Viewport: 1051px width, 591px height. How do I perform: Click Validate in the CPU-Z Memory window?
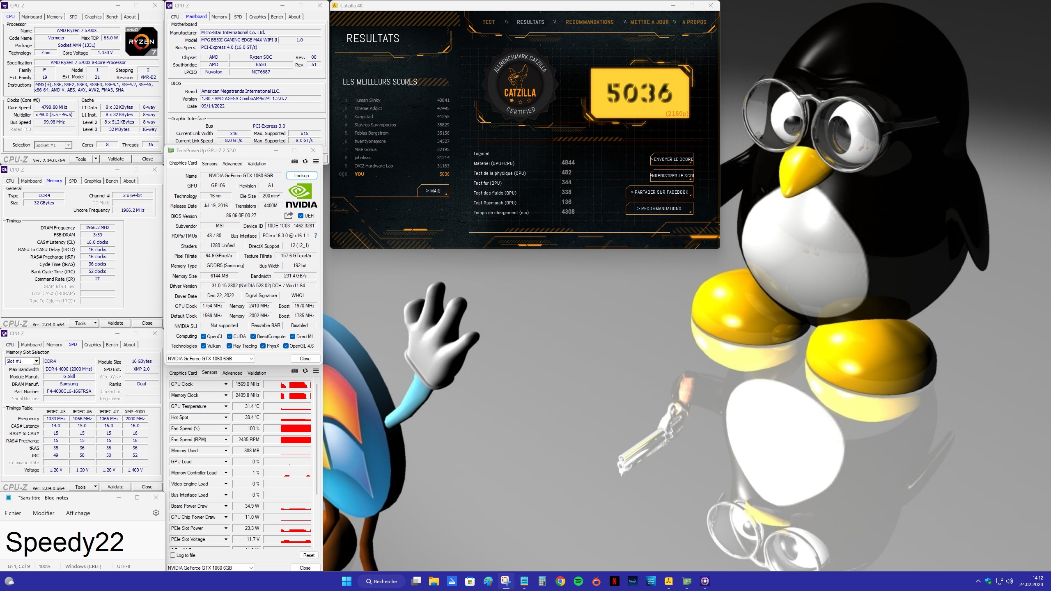[115, 323]
